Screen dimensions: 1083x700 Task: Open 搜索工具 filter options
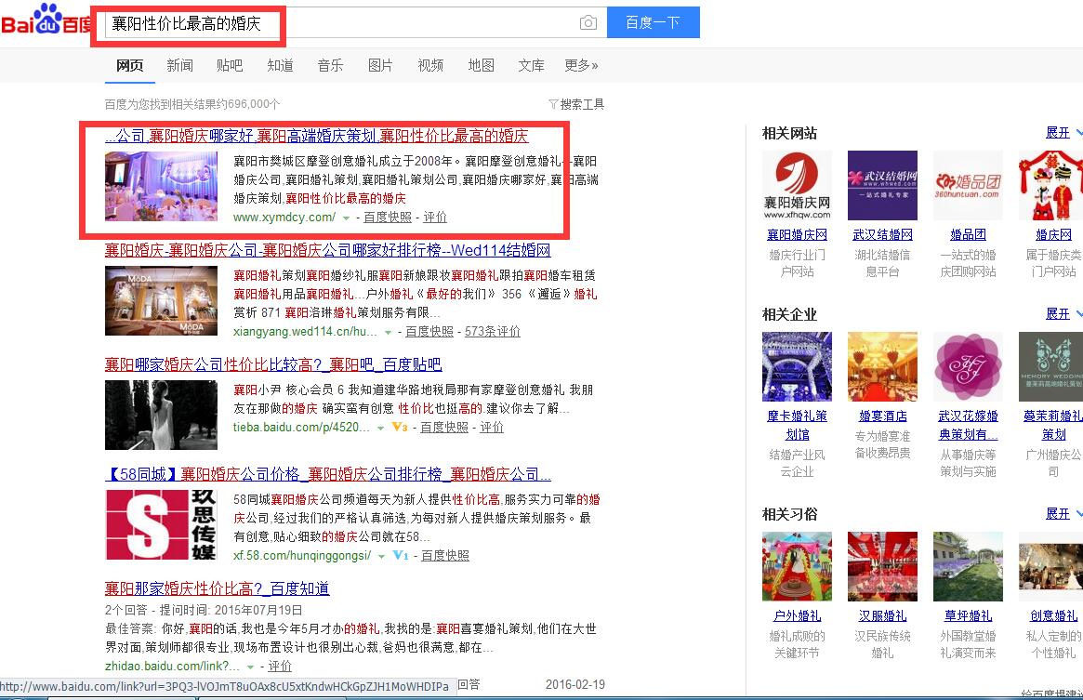coord(576,104)
